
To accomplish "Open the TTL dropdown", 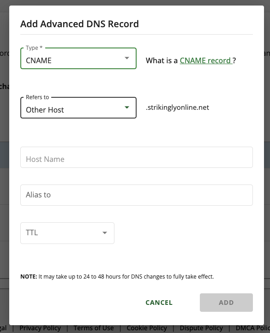I will (67, 233).
